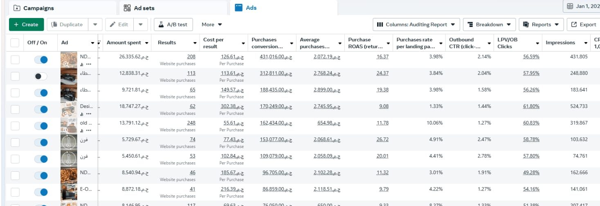Click the Edit pencil button
600x206 pixels.
[119, 25]
